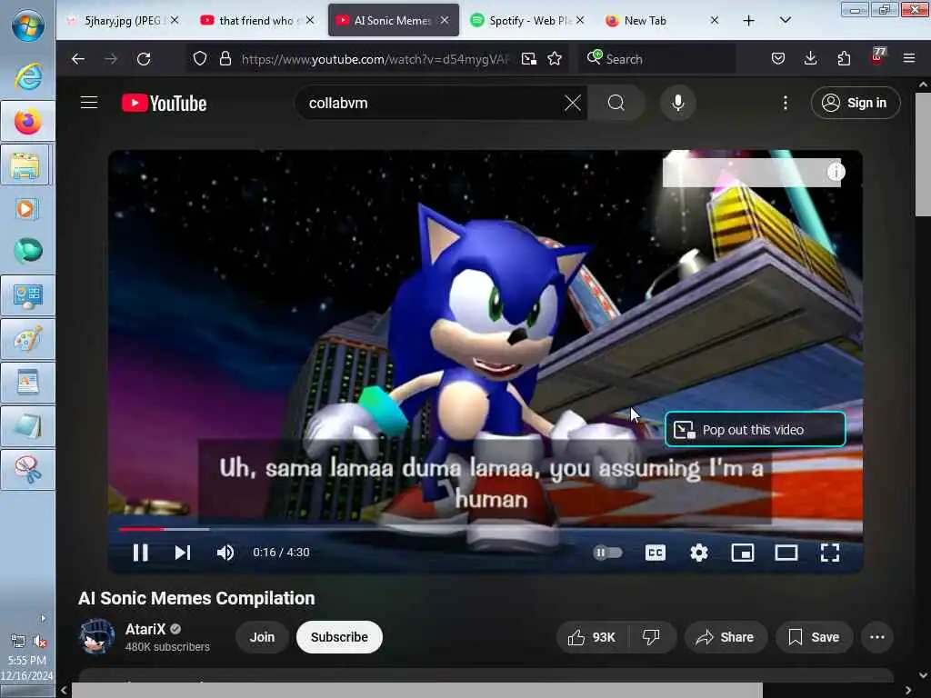This screenshot has width=931, height=698.
Task: Launch Internet Explorer from taskbar
Action: 28,76
